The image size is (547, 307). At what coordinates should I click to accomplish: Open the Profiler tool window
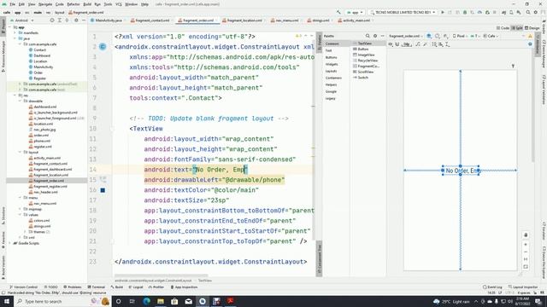pos(156,287)
